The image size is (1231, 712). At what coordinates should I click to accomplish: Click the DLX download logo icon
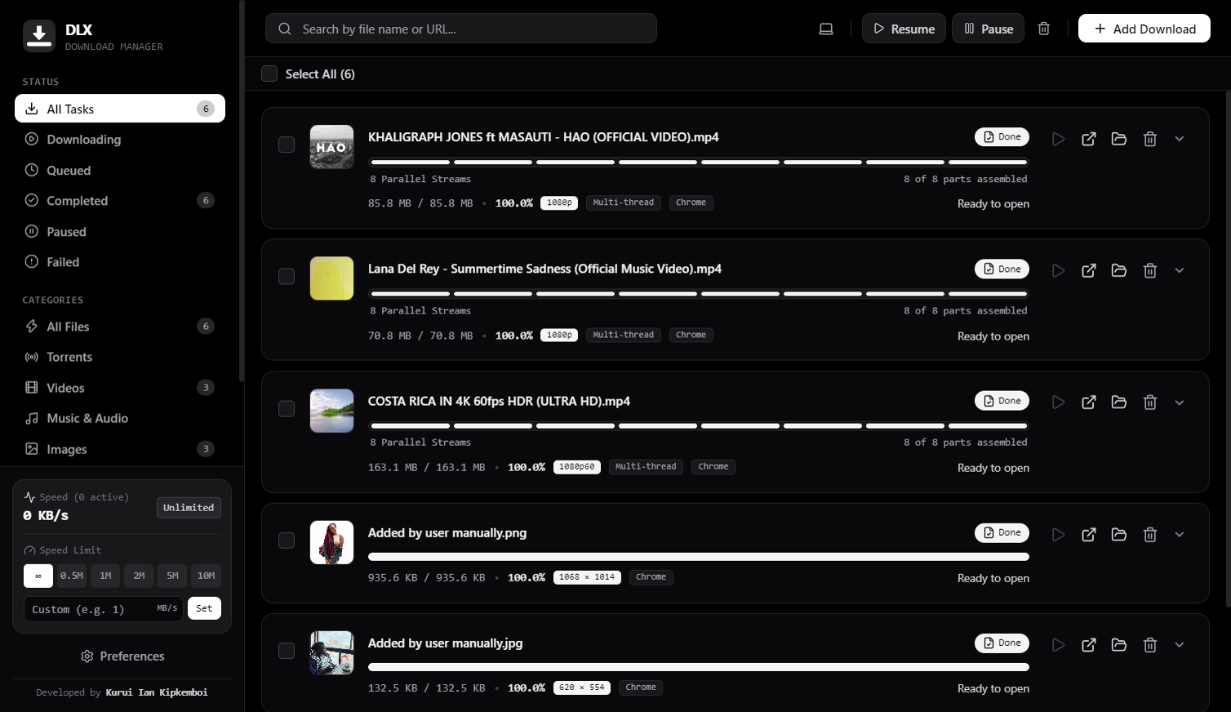click(39, 35)
